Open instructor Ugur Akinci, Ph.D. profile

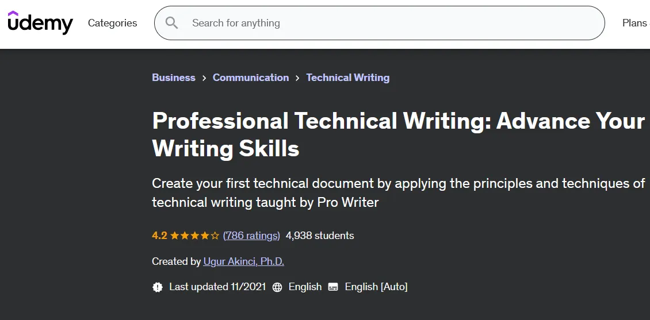[244, 261]
